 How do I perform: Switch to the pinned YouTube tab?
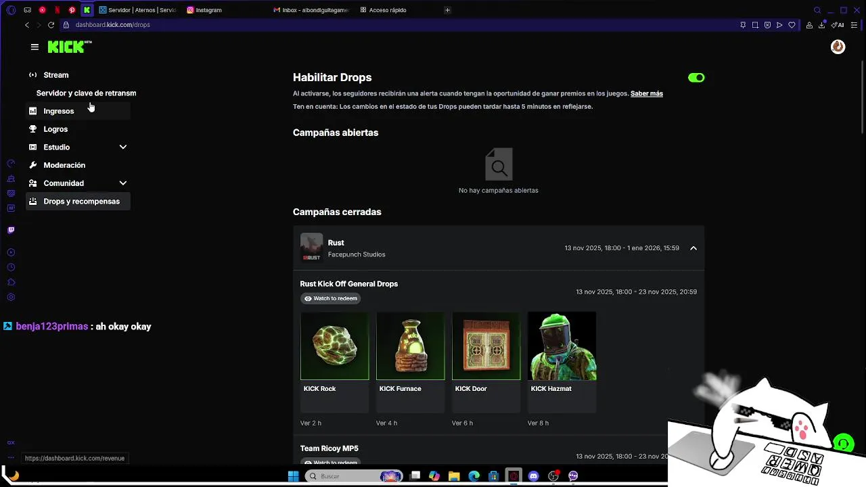pos(42,10)
